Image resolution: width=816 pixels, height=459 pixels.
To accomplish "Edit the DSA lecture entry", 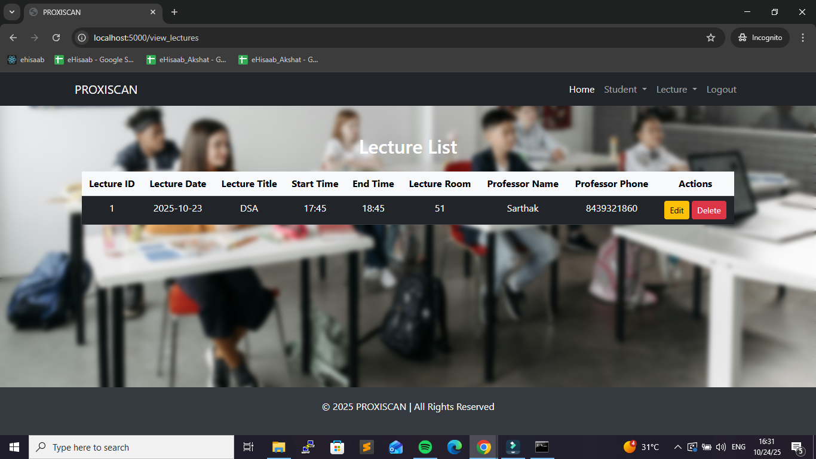I will pyautogui.click(x=676, y=210).
